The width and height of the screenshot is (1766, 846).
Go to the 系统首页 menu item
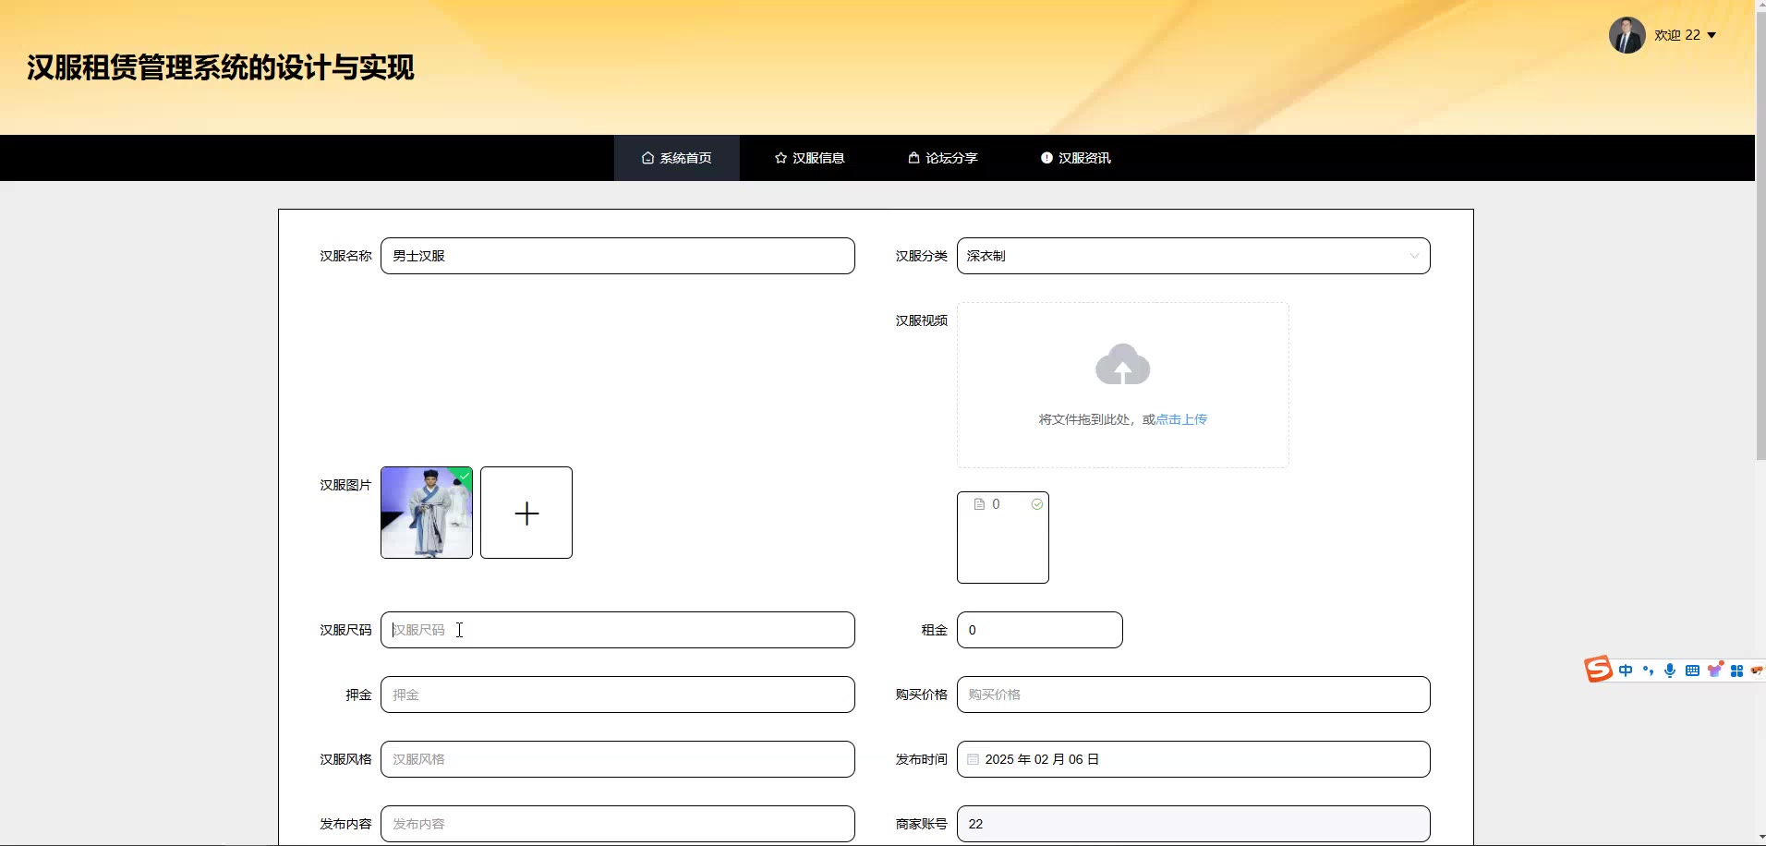pos(676,158)
